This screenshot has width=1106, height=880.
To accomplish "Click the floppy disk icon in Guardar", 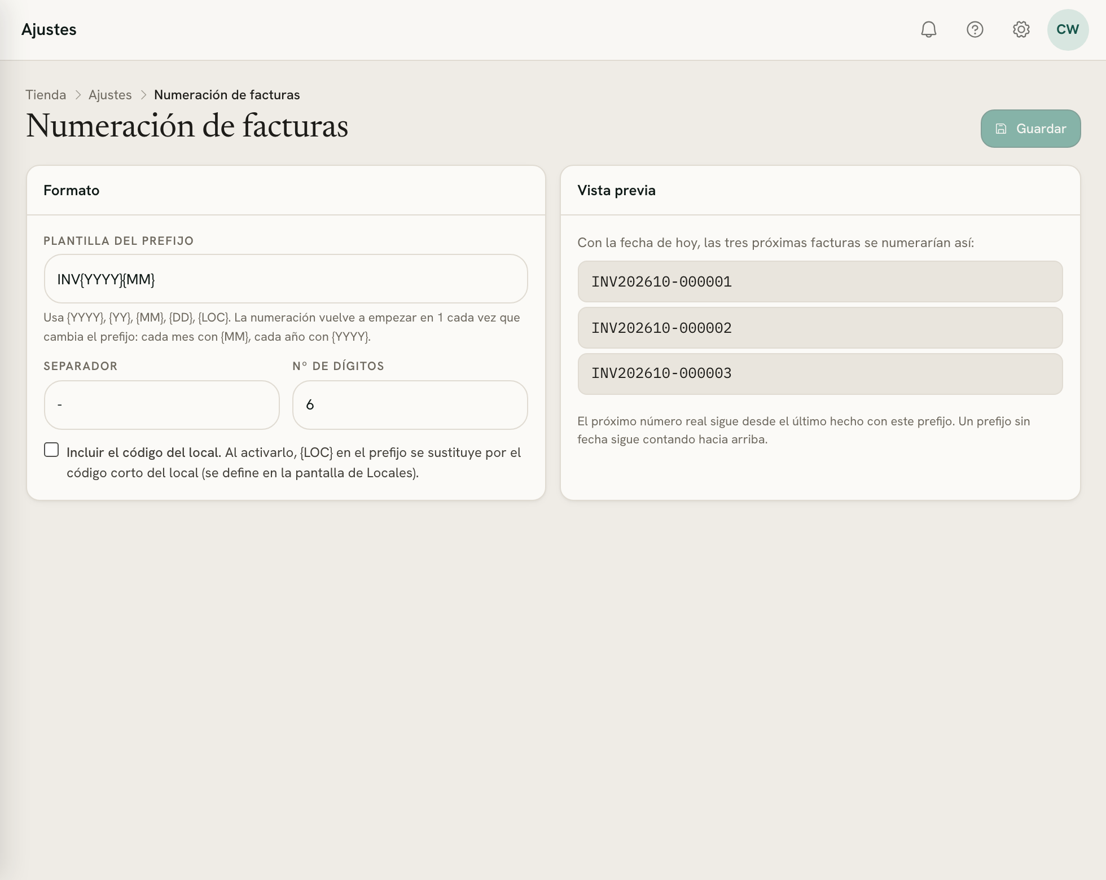I will coord(1001,129).
